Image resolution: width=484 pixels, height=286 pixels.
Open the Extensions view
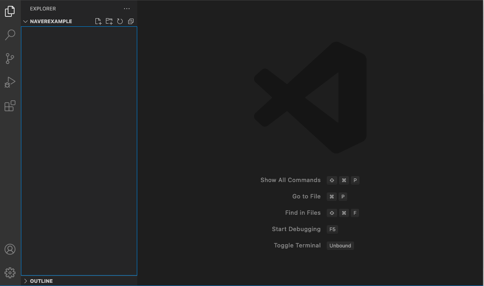(x=10, y=106)
